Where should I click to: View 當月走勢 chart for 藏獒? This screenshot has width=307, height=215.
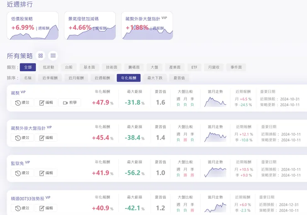coord(215,102)
